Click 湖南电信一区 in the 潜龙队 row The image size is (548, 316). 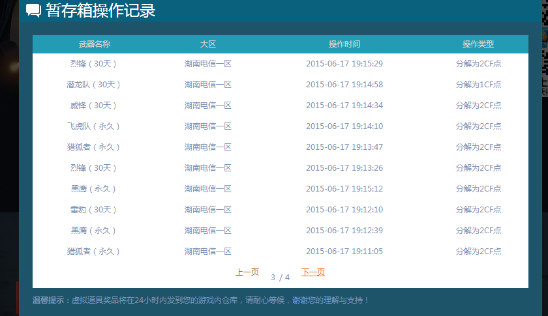pyautogui.click(x=208, y=85)
